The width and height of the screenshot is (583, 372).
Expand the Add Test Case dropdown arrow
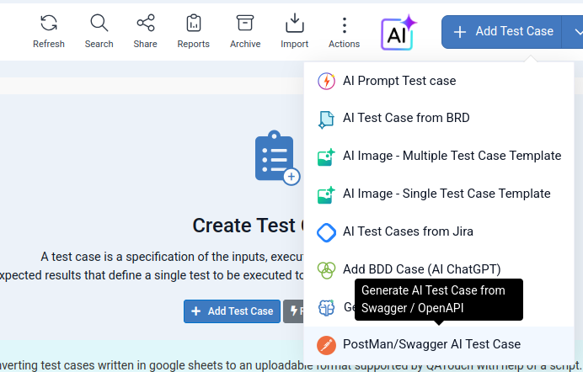coord(574,32)
